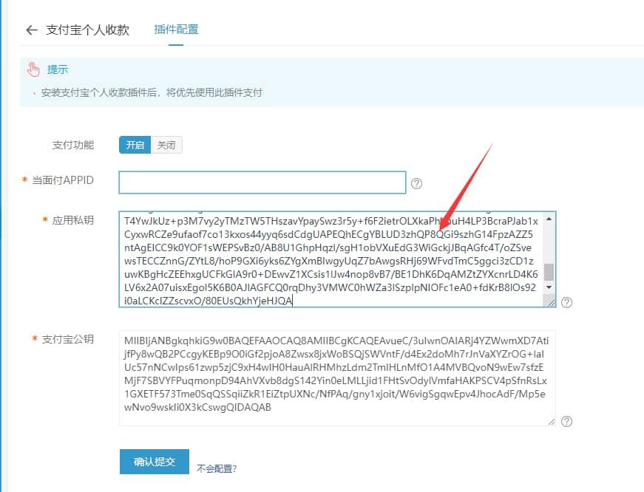Focus the 当面付APPID input field
The width and height of the screenshot is (644, 492).
pyautogui.click(x=262, y=182)
